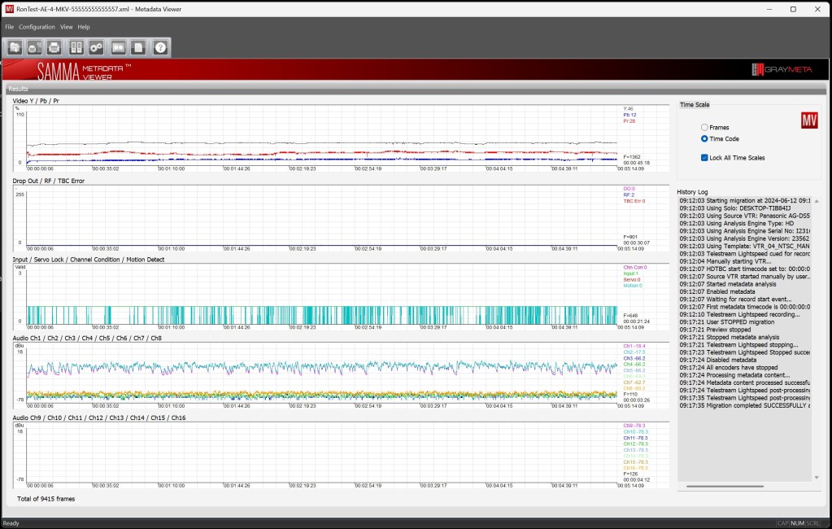This screenshot has width=832, height=529.
Task: Select the Time Code radio button
Action: coord(704,139)
